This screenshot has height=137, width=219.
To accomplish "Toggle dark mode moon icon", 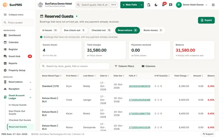I will click(156, 5).
